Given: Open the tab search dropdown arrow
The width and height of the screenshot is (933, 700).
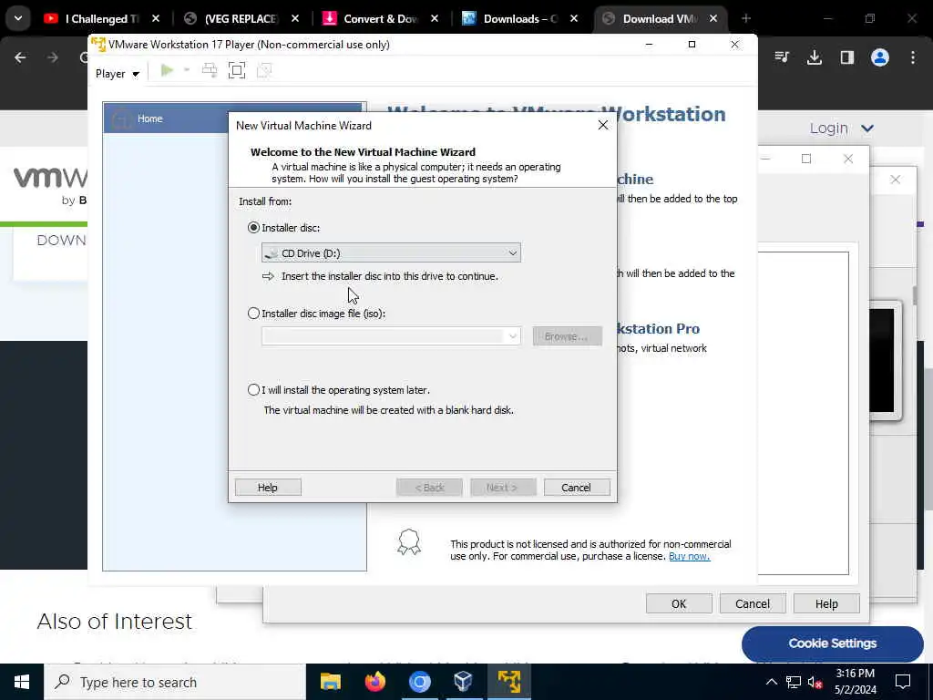Looking at the screenshot, I should point(18,18).
